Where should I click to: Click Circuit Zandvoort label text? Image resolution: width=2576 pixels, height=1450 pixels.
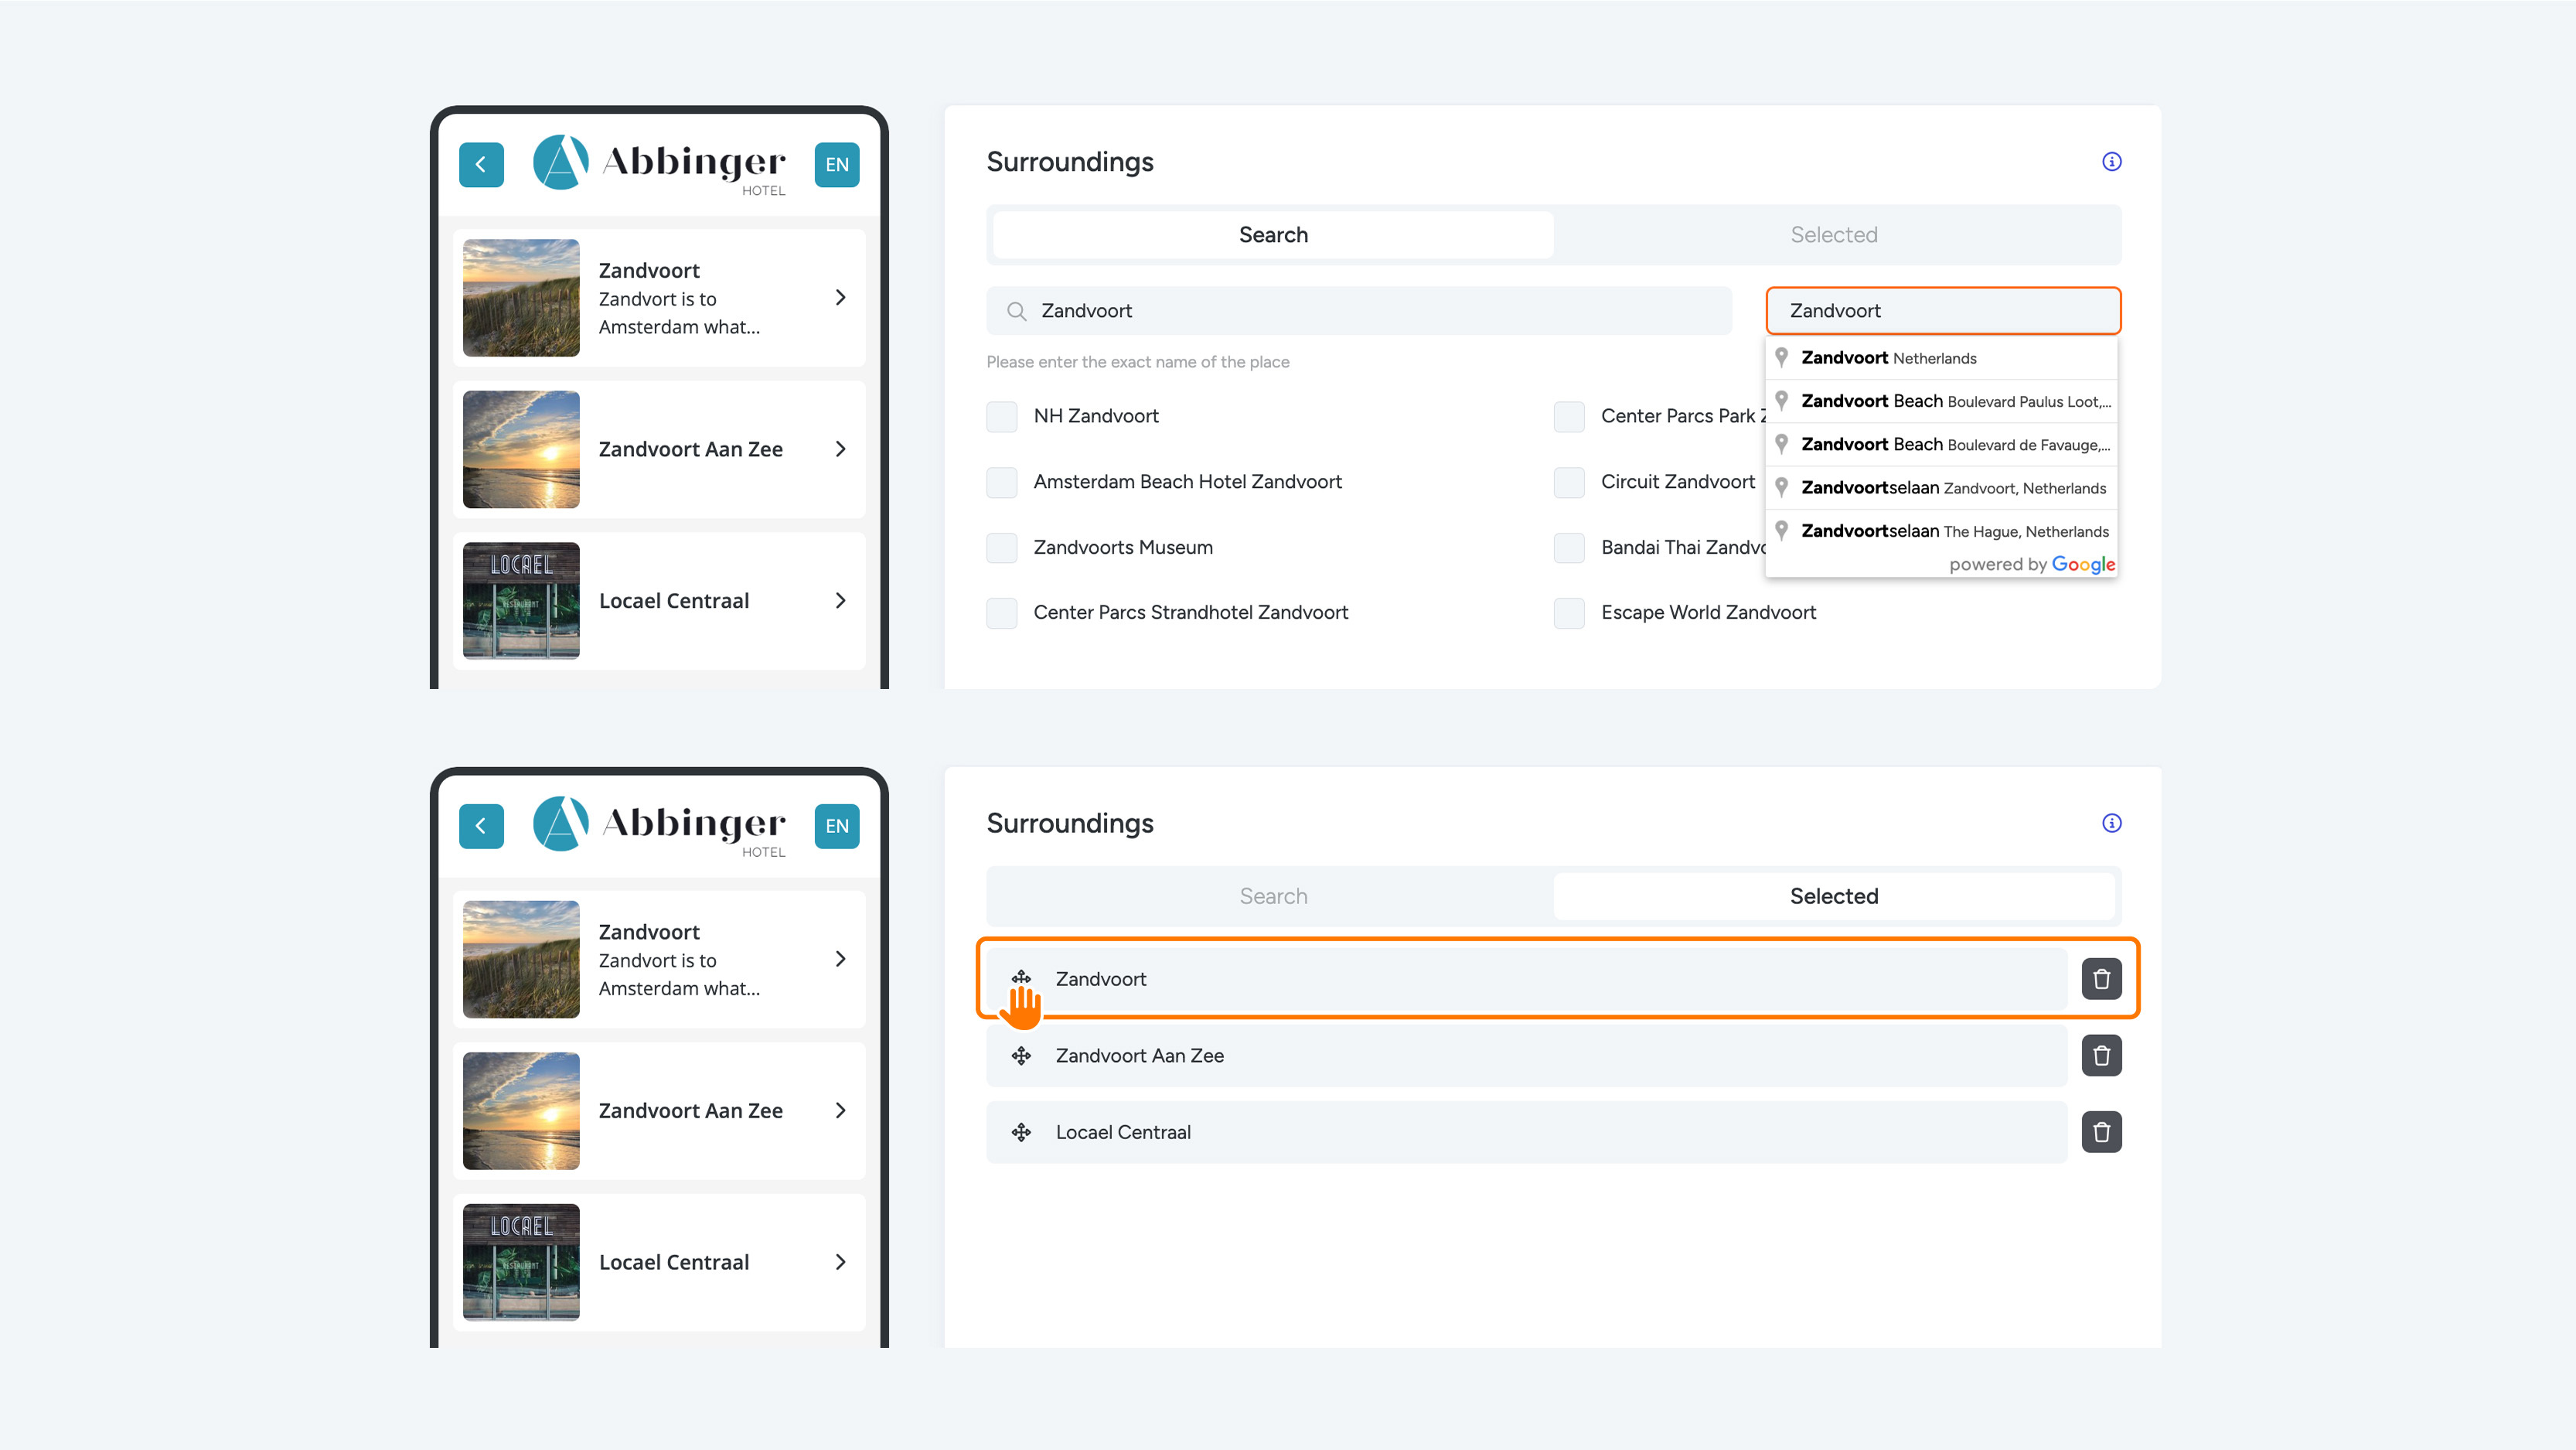[1678, 482]
